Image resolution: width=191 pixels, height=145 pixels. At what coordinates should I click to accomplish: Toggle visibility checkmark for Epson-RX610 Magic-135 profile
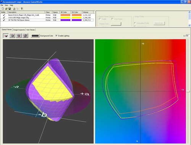pyautogui.click(x=4, y=15)
